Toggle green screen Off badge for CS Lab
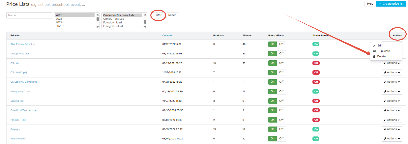 [x=316, y=63]
